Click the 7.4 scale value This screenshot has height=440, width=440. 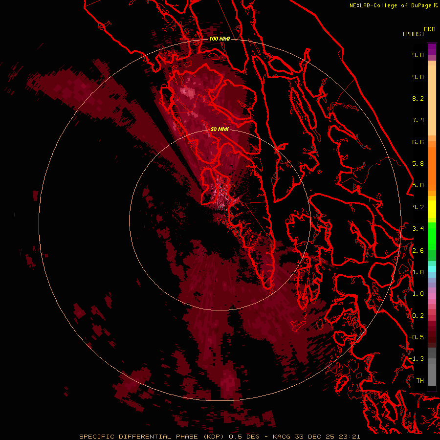tap(418, 120)
